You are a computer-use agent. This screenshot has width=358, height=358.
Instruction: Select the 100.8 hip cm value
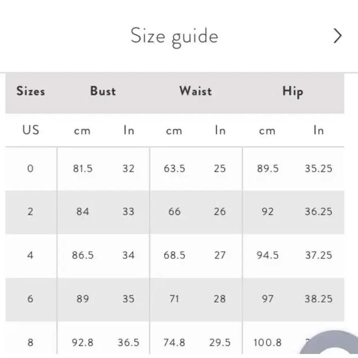(268, 343)
